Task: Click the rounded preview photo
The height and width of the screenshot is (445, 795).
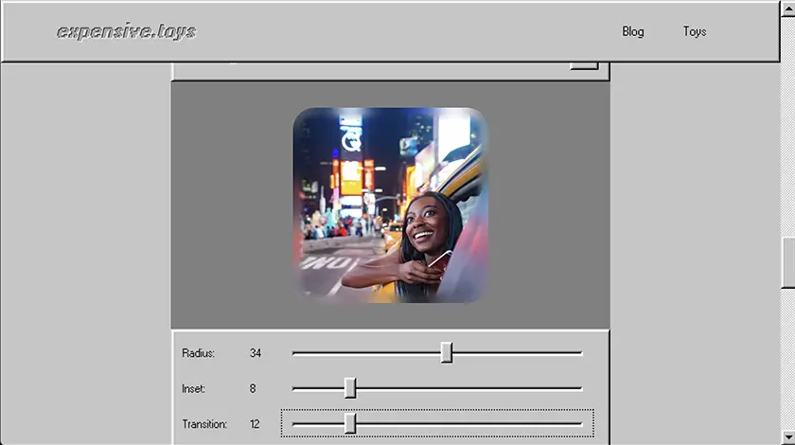Action: point(390,205)
